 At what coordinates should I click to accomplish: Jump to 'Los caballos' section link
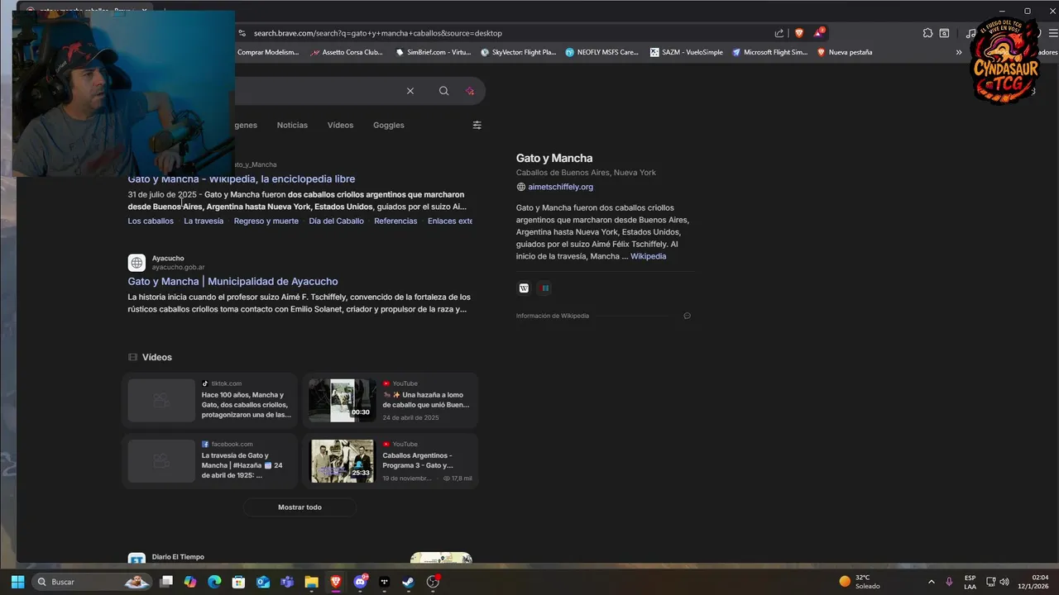[151, 221]
